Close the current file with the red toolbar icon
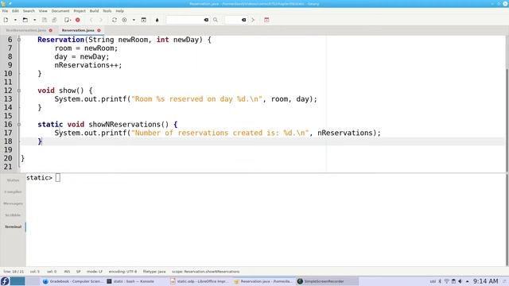 click(78, 20)
